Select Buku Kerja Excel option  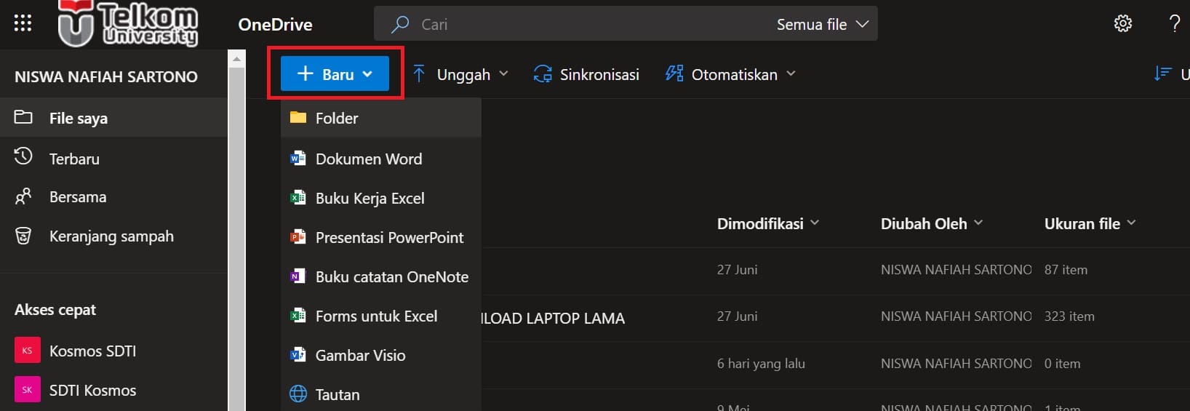pyautogui.click(x=370, y=198)
